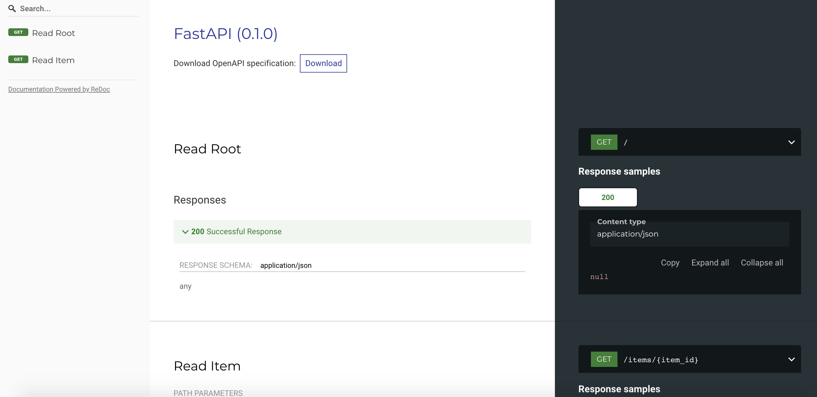
Task: Click the application/json content type box
Action: pos(689,234)
